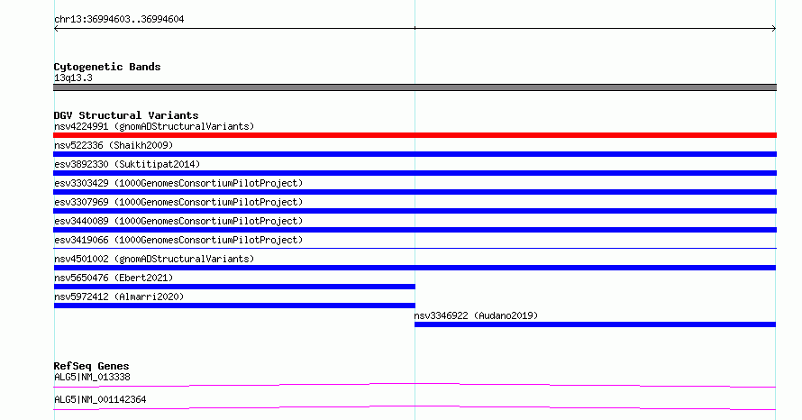Click the blue bar for nsv3346922
The width and height of the screenshot is (802, 420).
click(595, 324)
